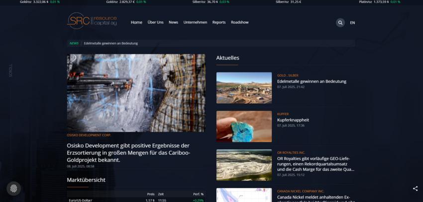Screen dimensions: 423x202
Task: Click the CANADA NICKEL COMPANY INC. tag
Action: pos(301,191)
